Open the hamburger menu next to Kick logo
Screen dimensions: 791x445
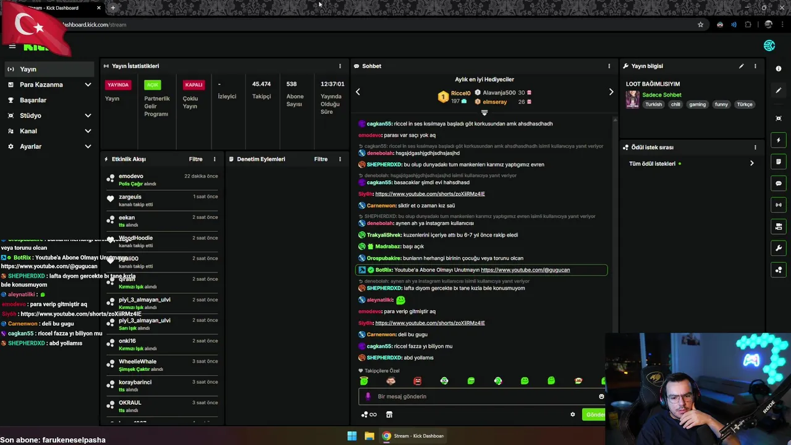12,46
